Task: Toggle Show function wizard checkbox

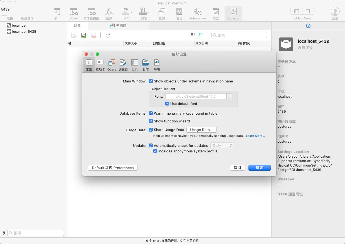Action: 151,121
